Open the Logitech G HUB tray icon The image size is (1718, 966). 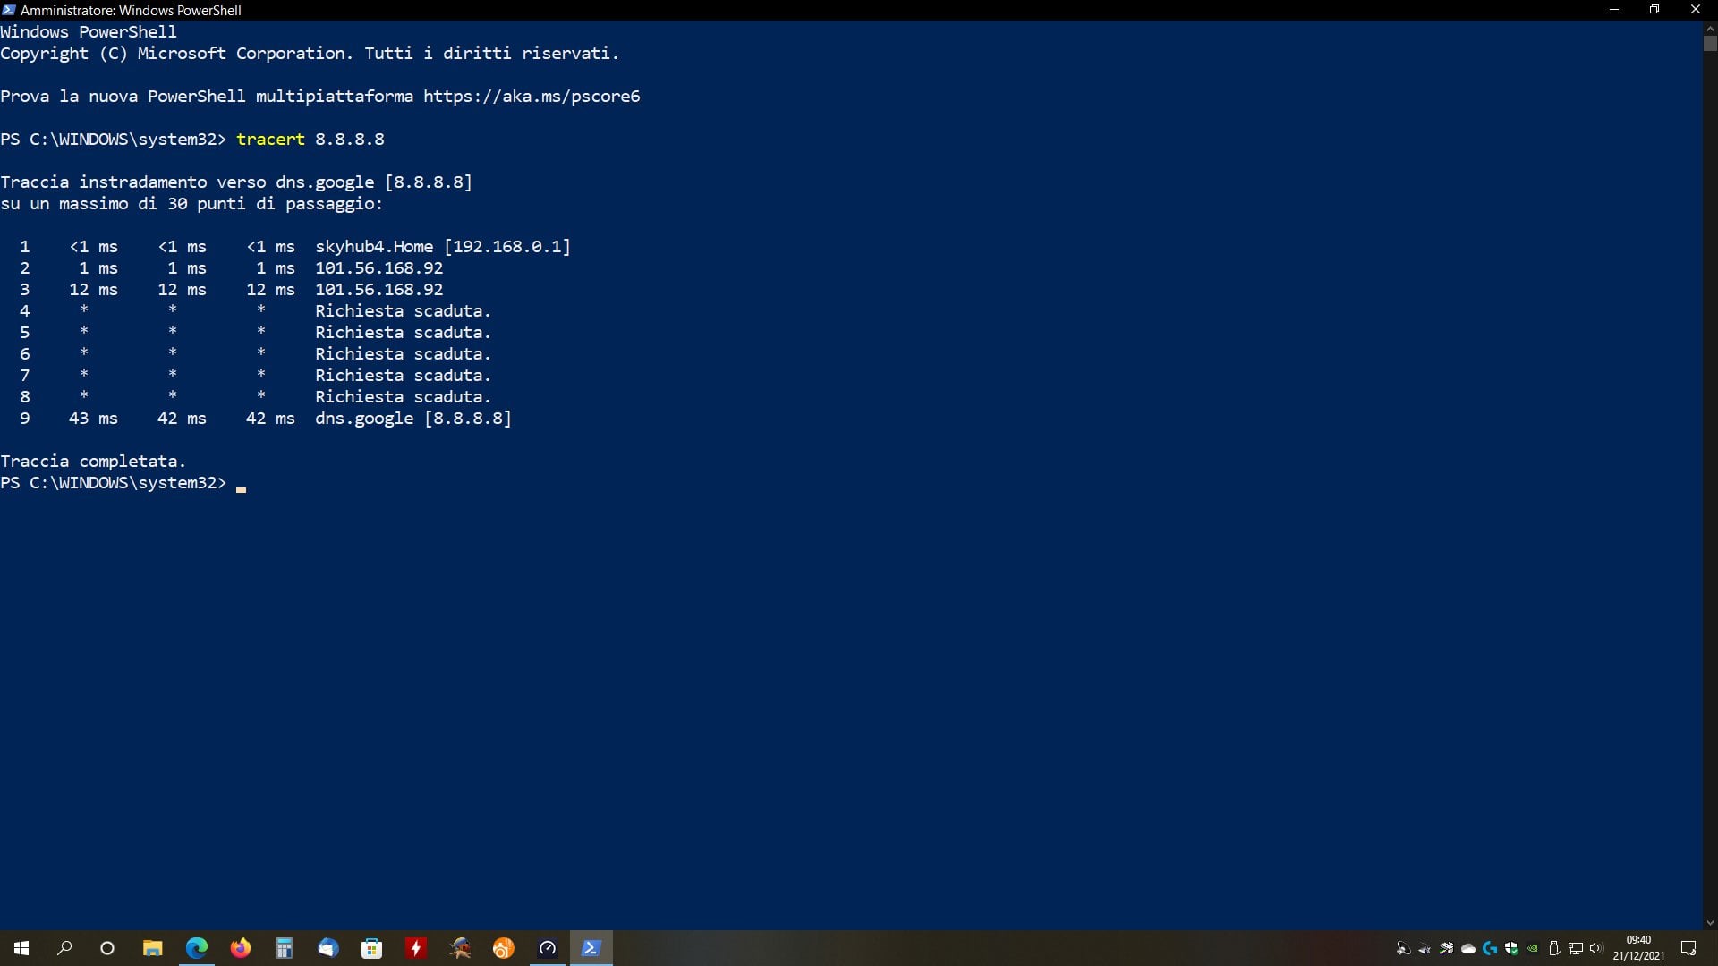tap(1490, 948)
